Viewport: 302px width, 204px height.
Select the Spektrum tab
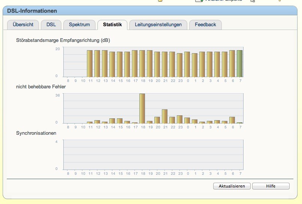tap(79, 25)
